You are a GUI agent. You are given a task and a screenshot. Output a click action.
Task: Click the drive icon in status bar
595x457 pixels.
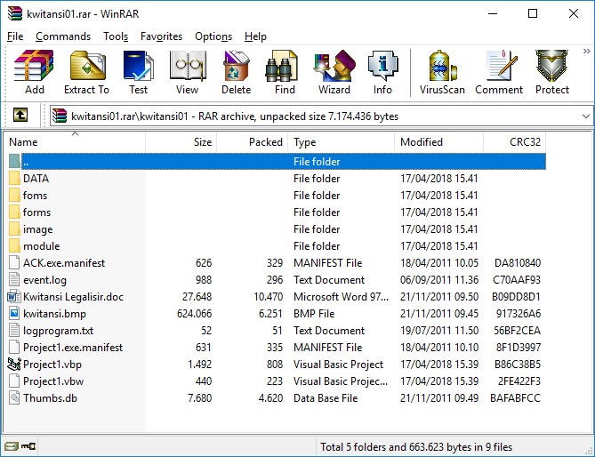[12, 446]
